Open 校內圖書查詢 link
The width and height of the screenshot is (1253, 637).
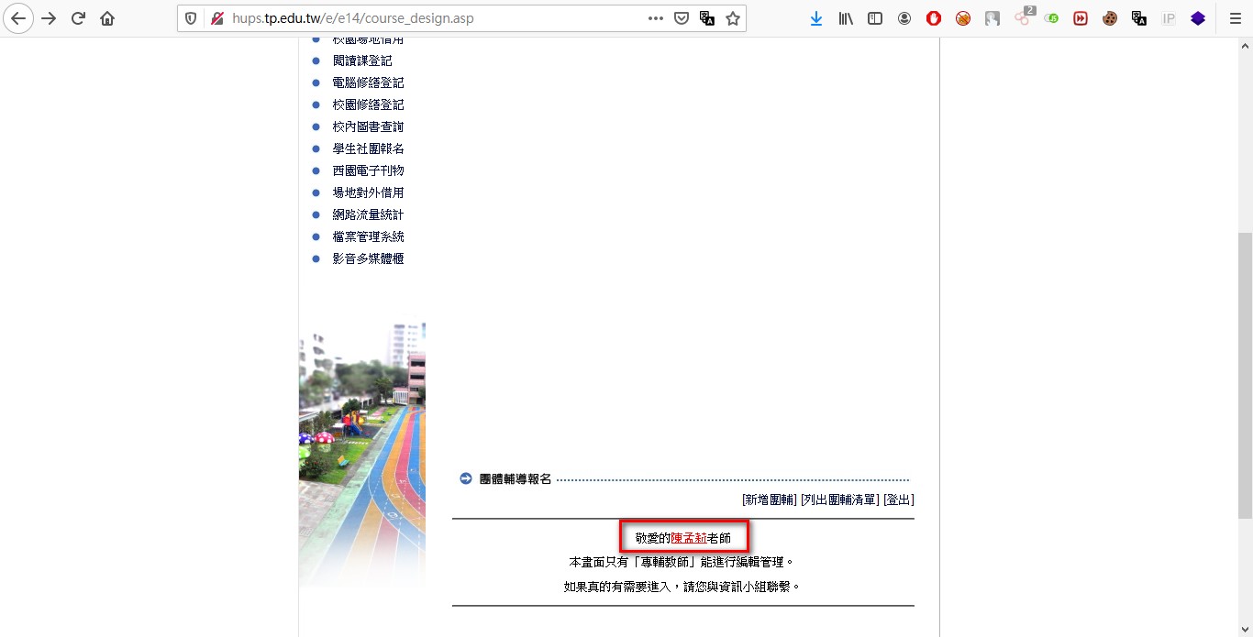tap(368, 126)
